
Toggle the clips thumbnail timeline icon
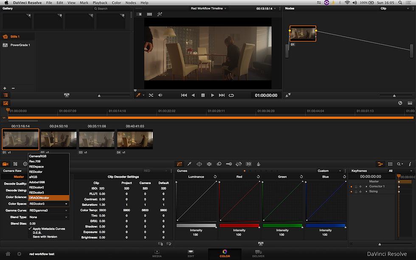point(6,103)
